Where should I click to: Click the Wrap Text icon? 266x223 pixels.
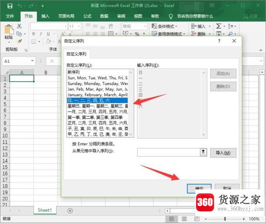[111, 26]
